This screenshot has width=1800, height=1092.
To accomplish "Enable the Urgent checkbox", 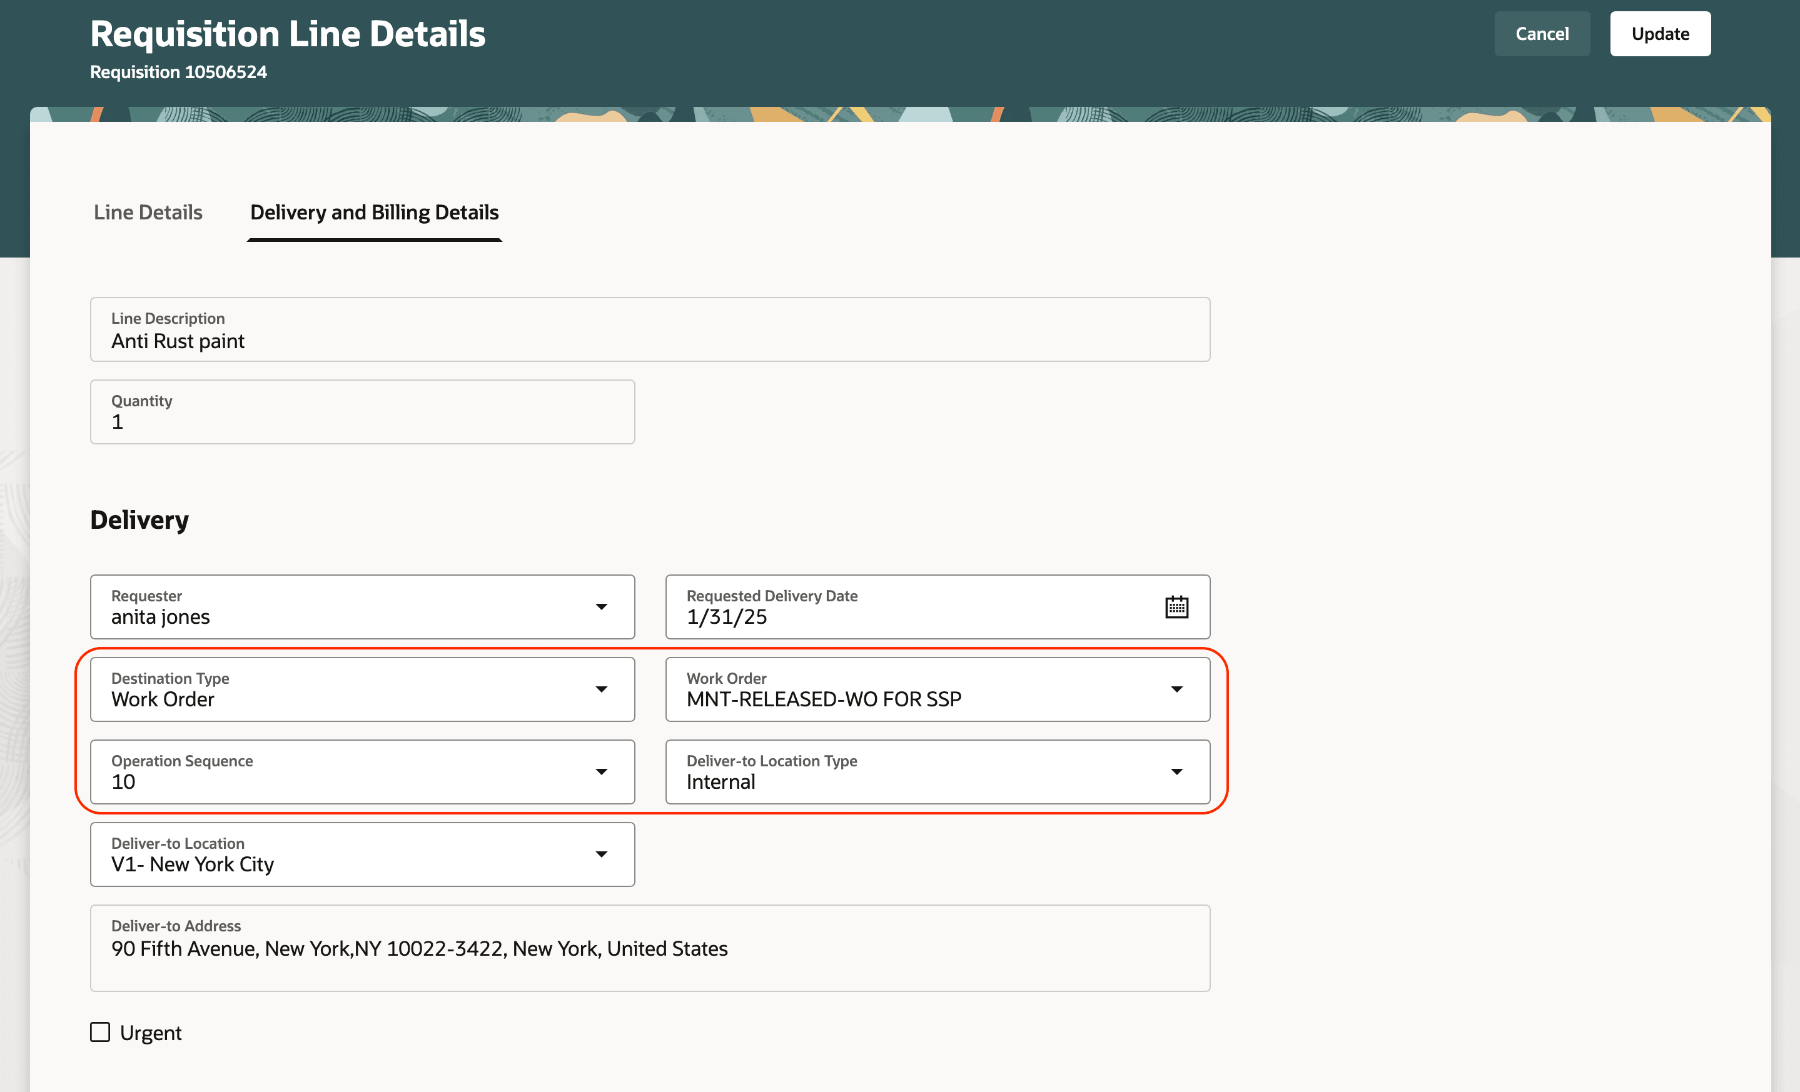I will pyautogui.click(x=100, y=1031).
